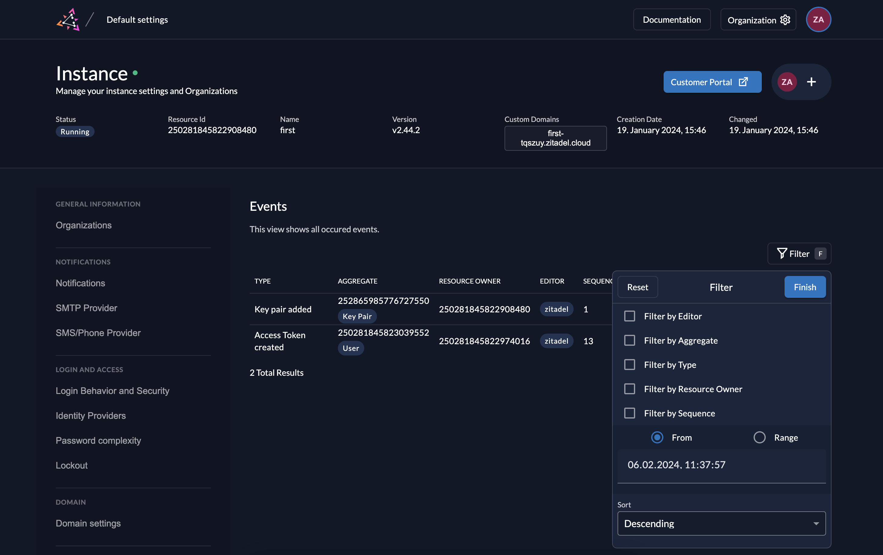Open Organization settings via the gear icon
Viewport: 883px width, 555px height.
(x=785, y=20)
